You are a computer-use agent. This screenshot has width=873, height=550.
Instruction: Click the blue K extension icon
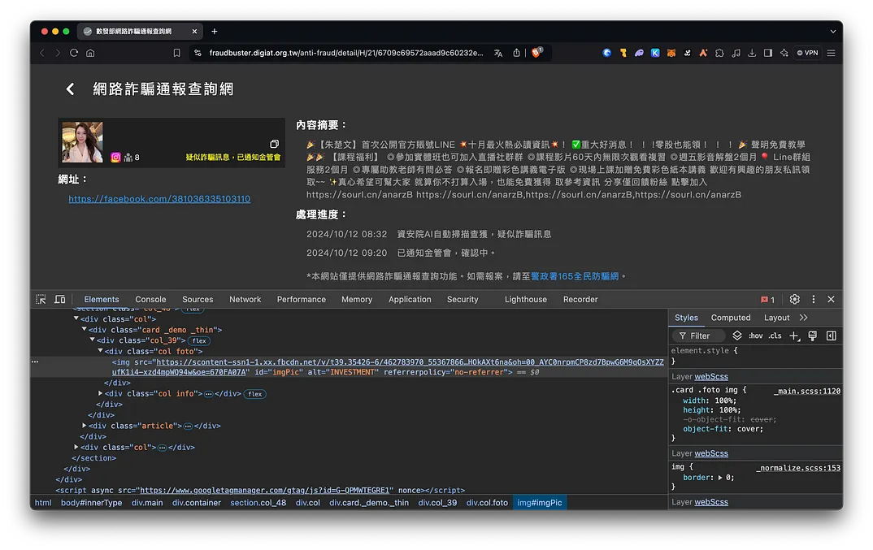[655, 53]
